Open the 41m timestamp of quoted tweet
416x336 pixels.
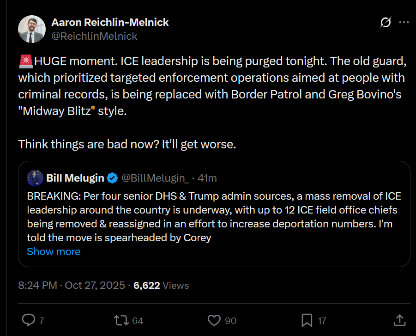[207, 178]
